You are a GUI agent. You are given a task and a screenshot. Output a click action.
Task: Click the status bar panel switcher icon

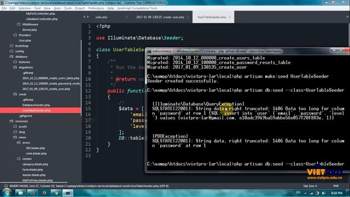(6, 186)
